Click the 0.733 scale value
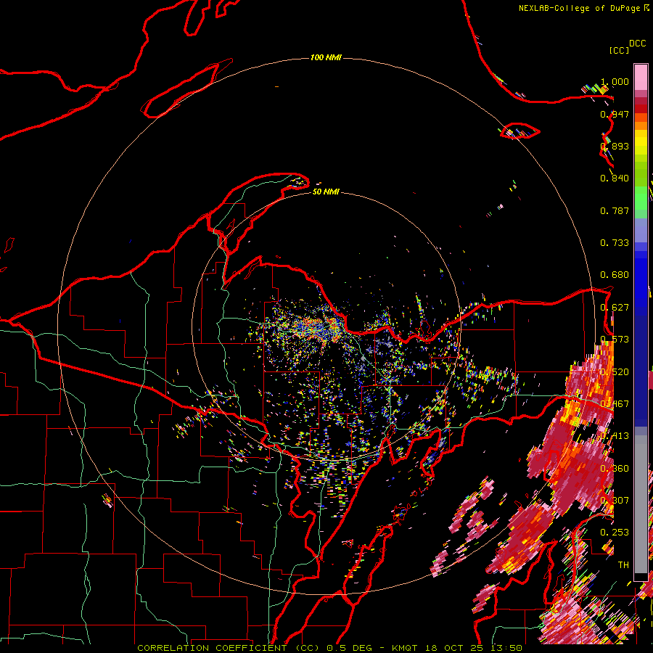 615,243
